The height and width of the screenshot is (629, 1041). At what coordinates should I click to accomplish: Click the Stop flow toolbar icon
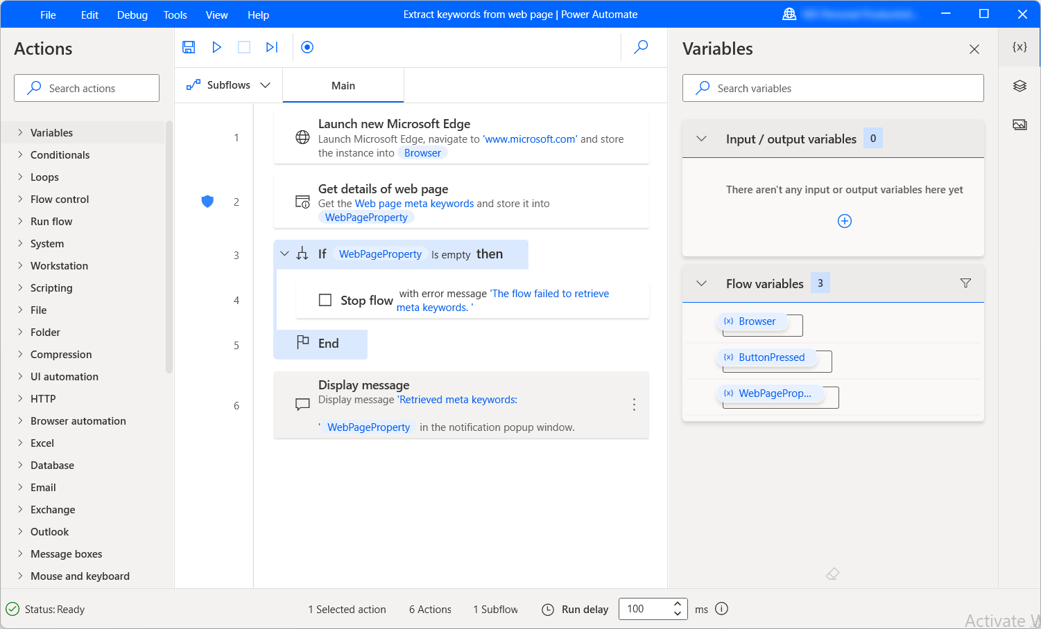[x=244, y=47]
